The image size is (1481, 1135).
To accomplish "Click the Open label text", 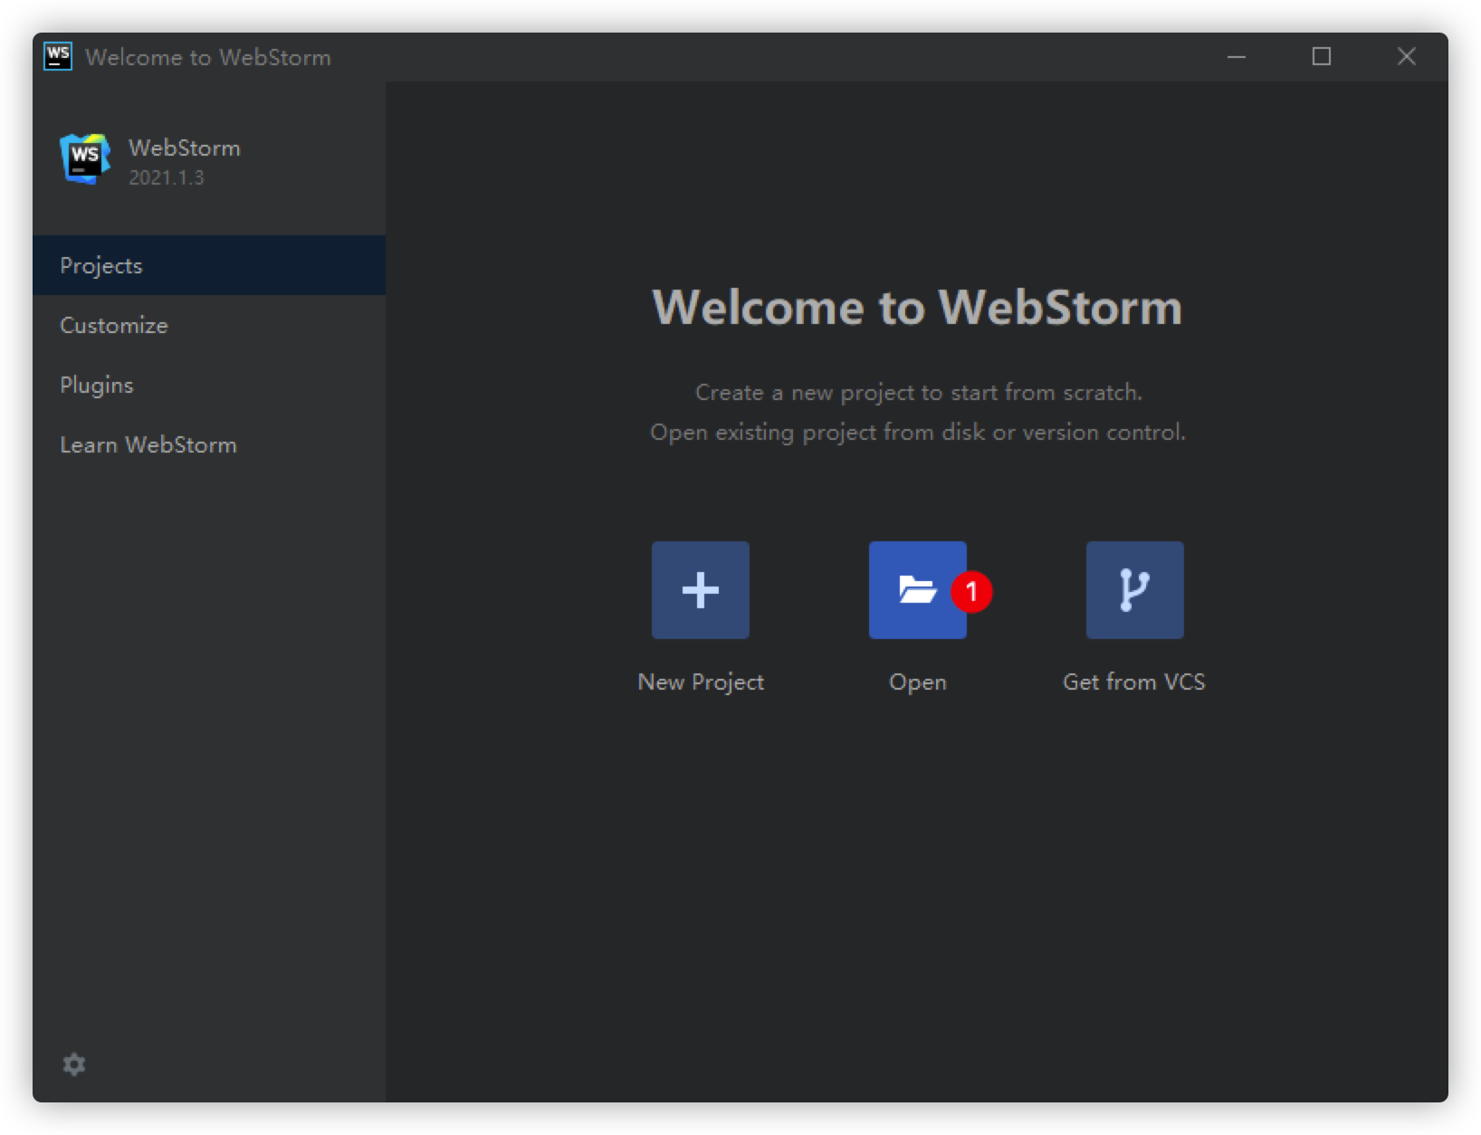I will 918,682.
